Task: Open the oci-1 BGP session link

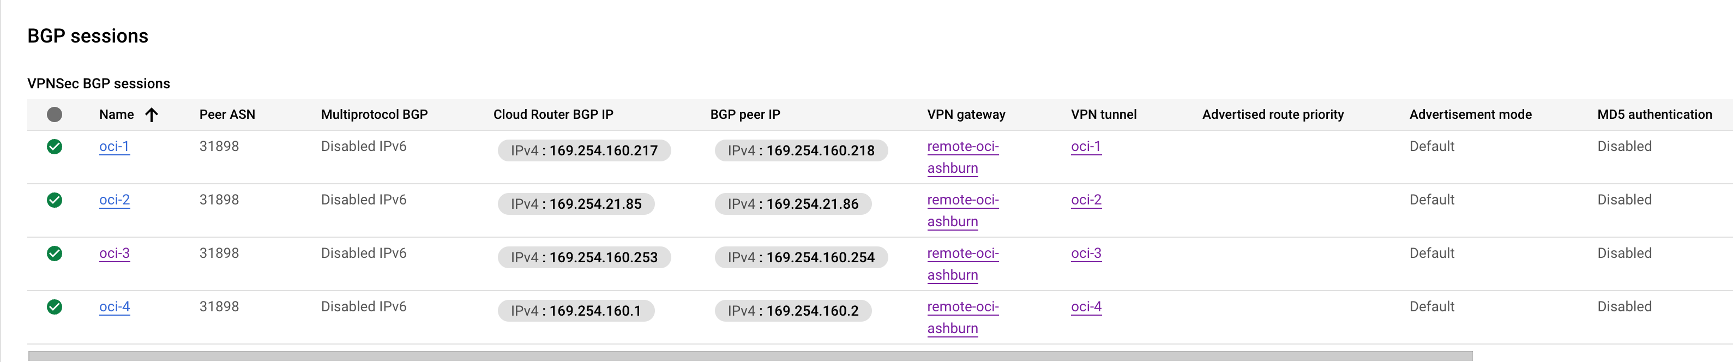Action: pos(115,146)
